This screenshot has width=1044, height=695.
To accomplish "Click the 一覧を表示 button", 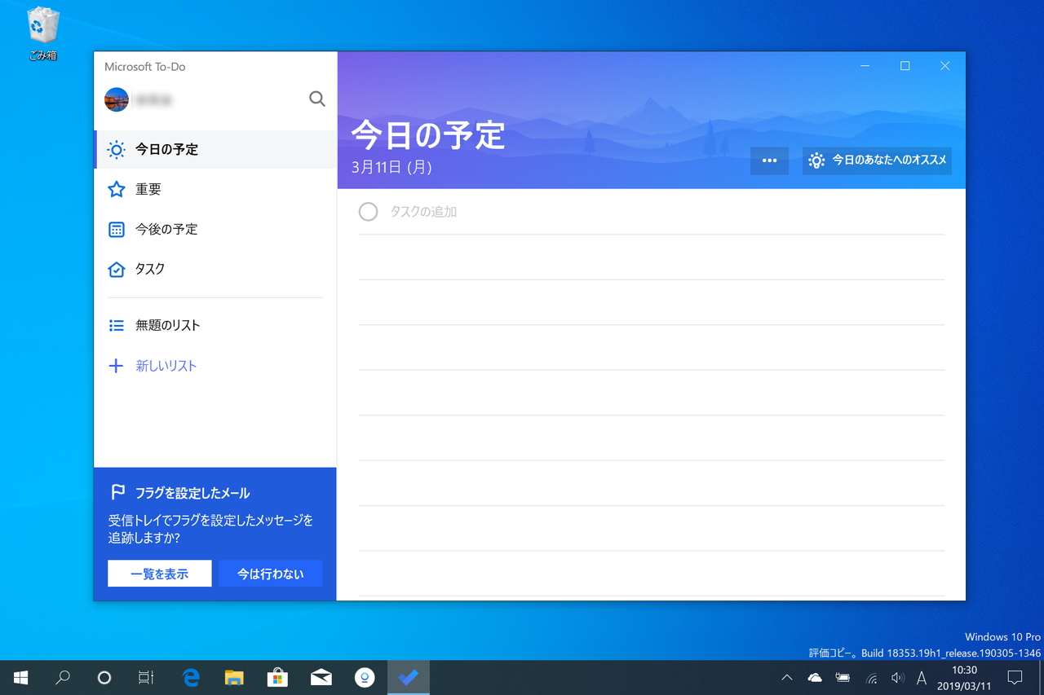I will 159,573.
